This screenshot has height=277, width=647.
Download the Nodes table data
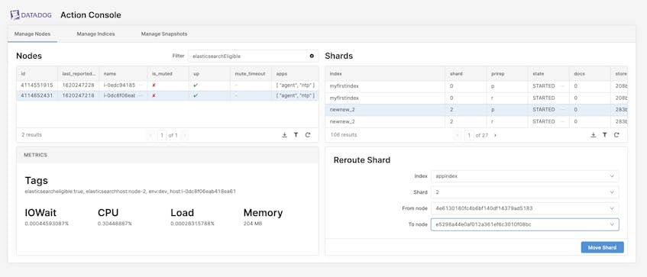pos(284,135)
